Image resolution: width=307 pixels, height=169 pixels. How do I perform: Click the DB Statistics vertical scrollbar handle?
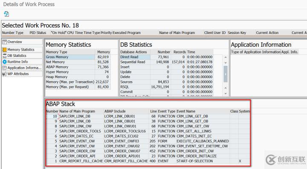[x=226, y=74]
